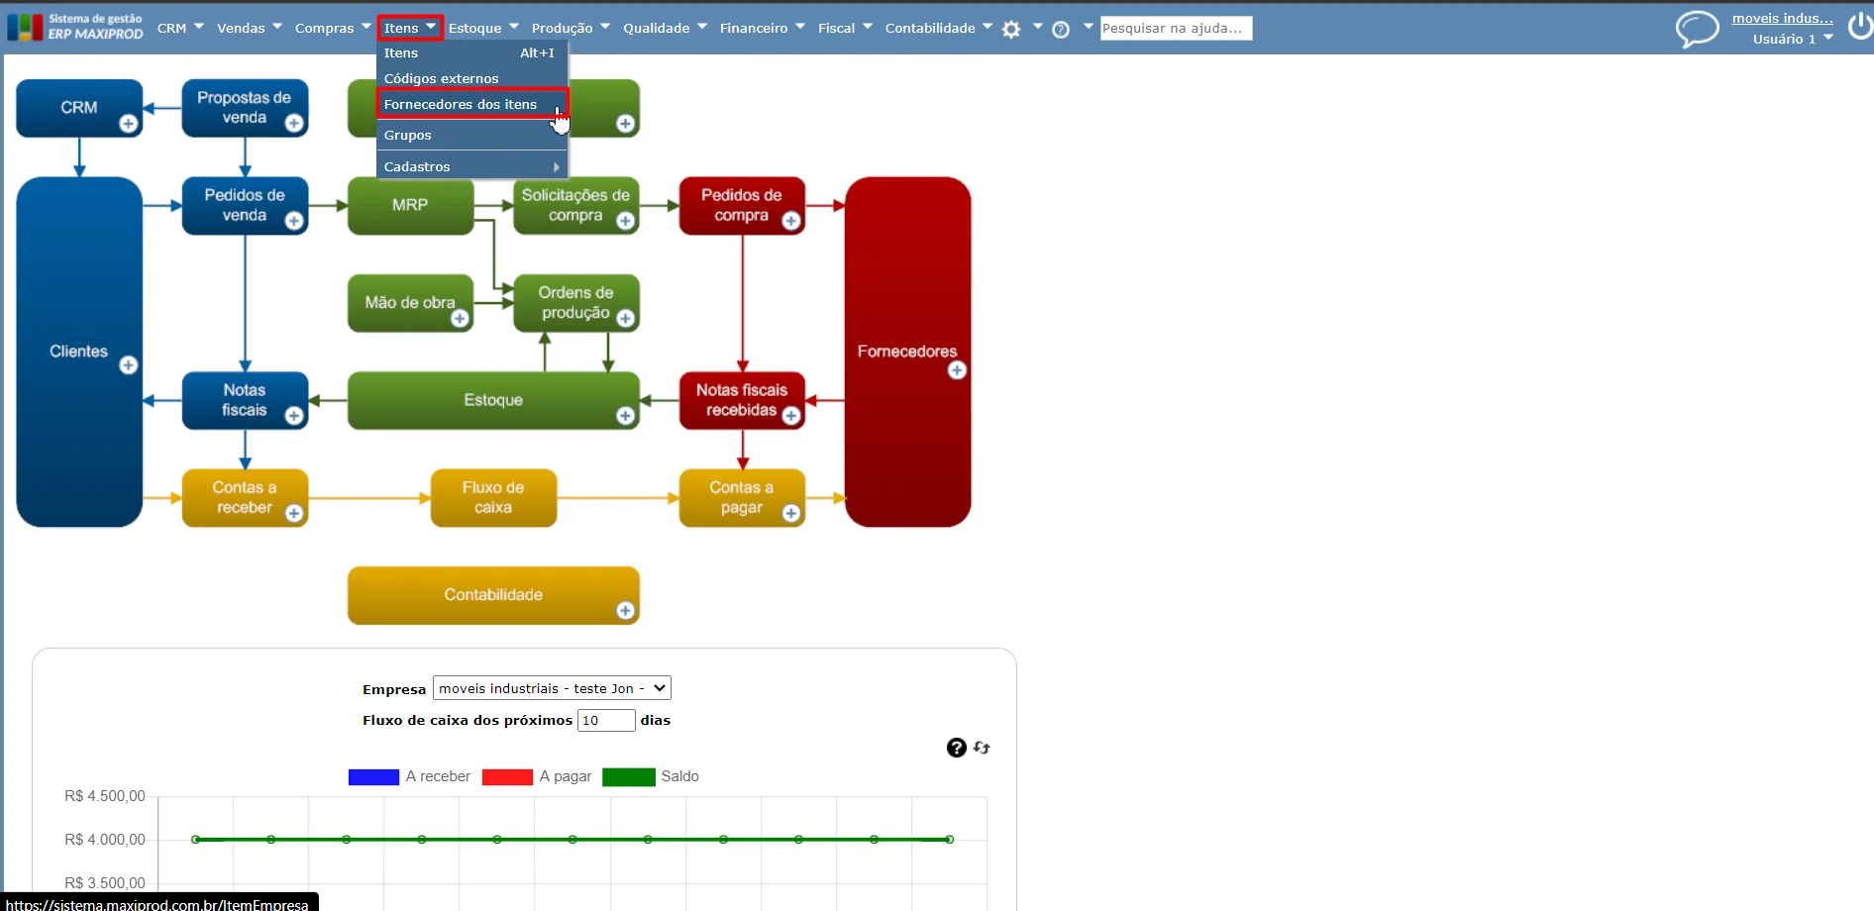
Task: Expand the Contabilidade menu
Action: tap(938, 28)
